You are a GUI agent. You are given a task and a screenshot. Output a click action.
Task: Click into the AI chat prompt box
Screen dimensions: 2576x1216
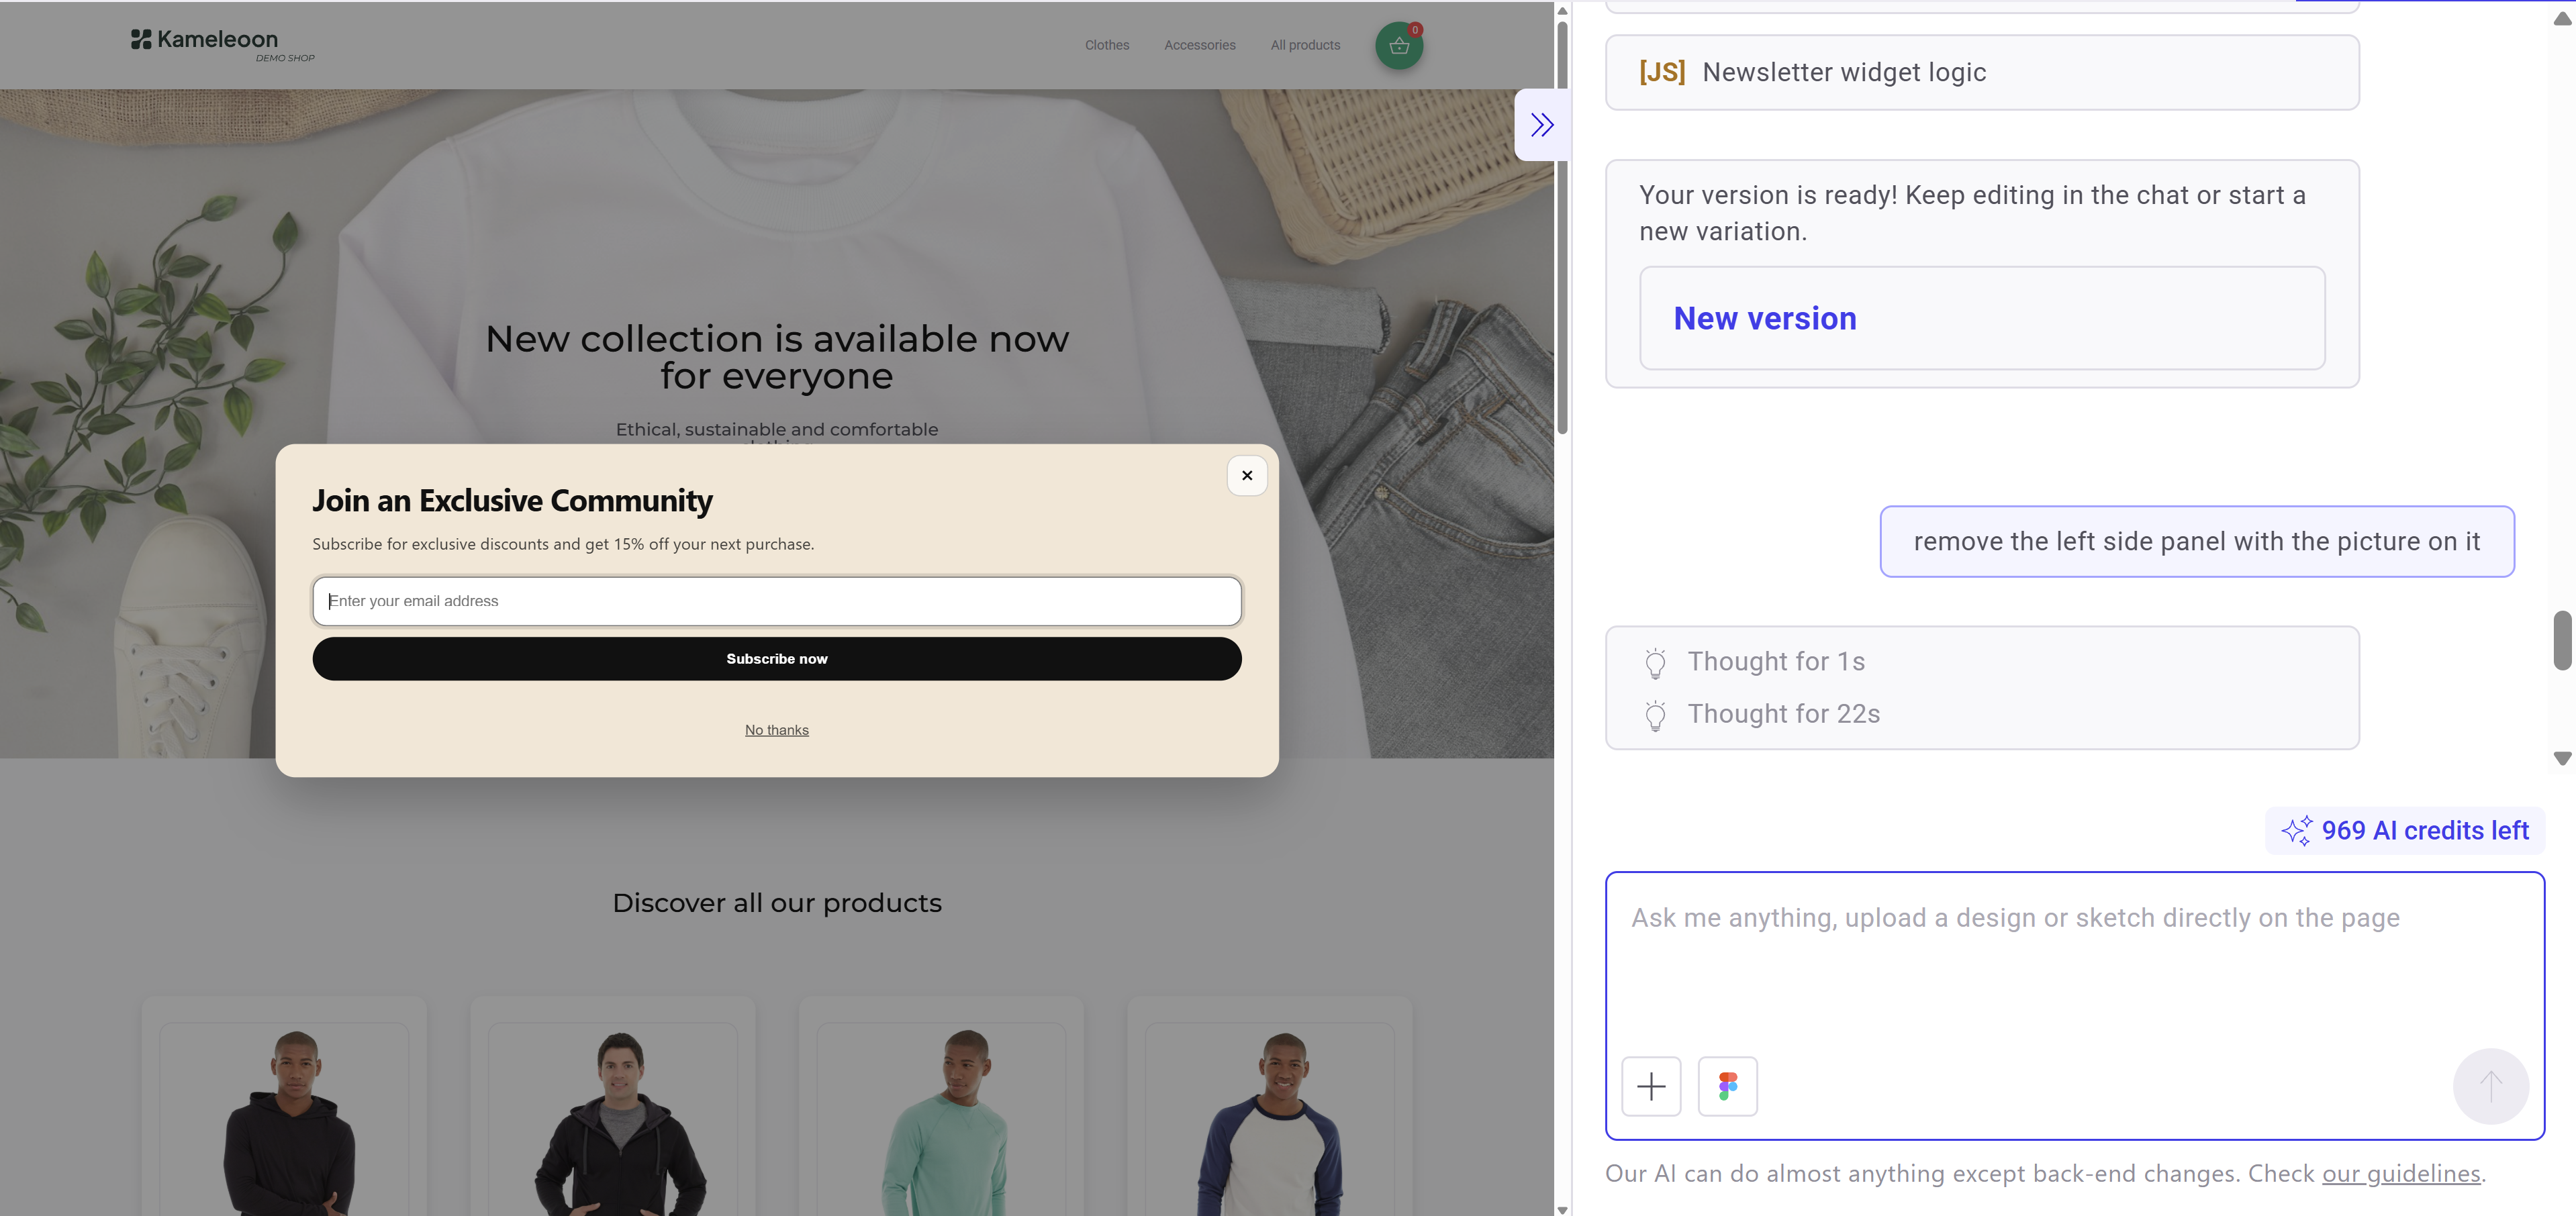(x=2073, y=959)
